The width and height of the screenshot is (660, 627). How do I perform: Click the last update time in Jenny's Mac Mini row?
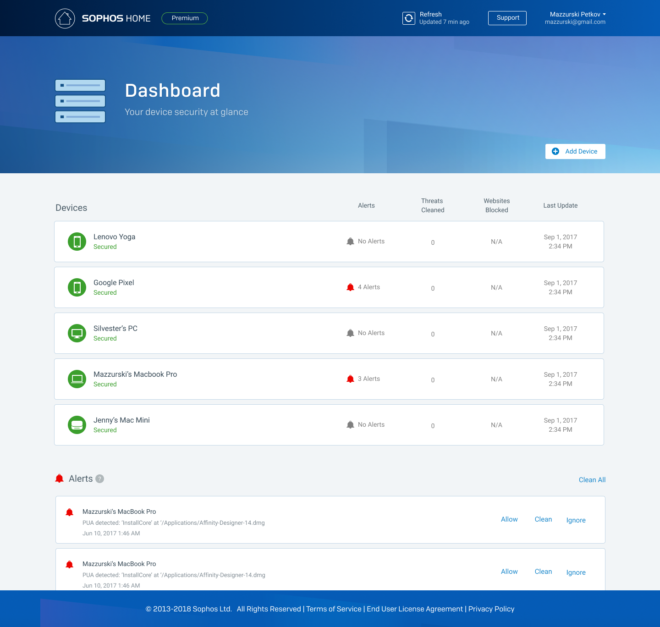(x=561, y=425)
